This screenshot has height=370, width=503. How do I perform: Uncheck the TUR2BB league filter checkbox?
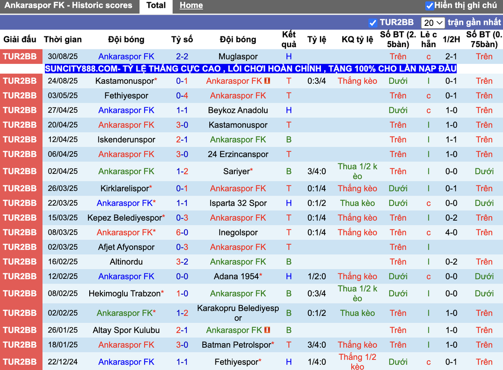click(x=373, y=23)
